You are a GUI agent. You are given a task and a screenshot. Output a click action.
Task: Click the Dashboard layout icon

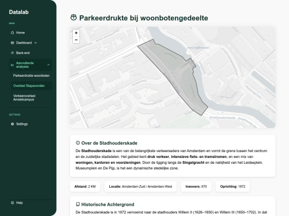click(12, 43)
